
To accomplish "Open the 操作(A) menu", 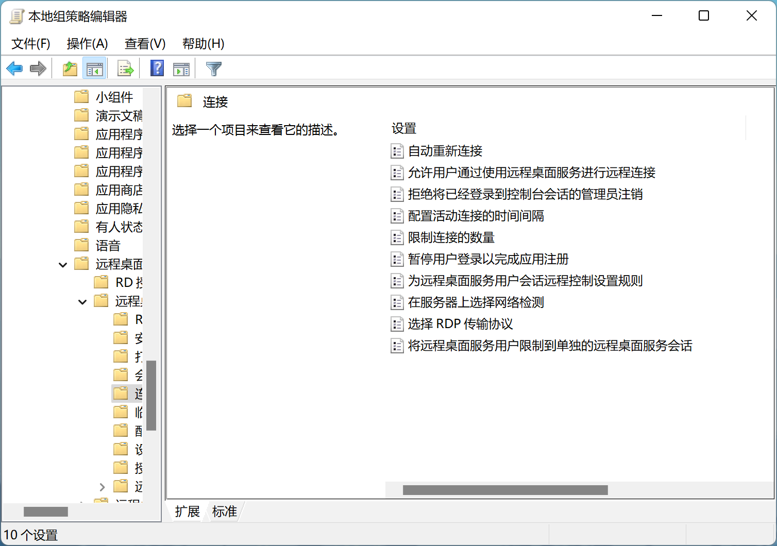I will (87, 44).
